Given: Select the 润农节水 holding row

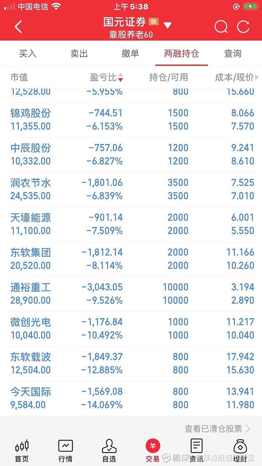Looking at the screenshot, I should [x=131, y=189].
